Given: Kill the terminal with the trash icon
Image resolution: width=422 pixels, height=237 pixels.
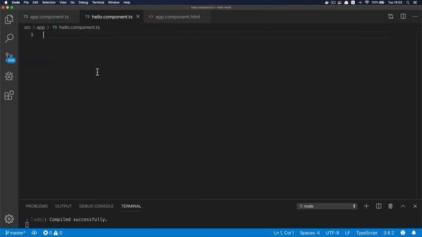Looking at the screenshot, I should [390, 206].
